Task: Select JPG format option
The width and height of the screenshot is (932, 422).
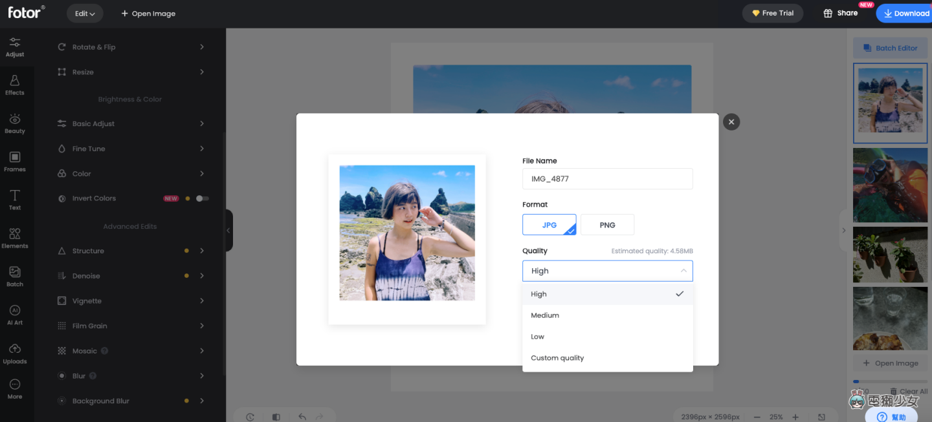Action: pyautogui.click(x=549, y=225)
